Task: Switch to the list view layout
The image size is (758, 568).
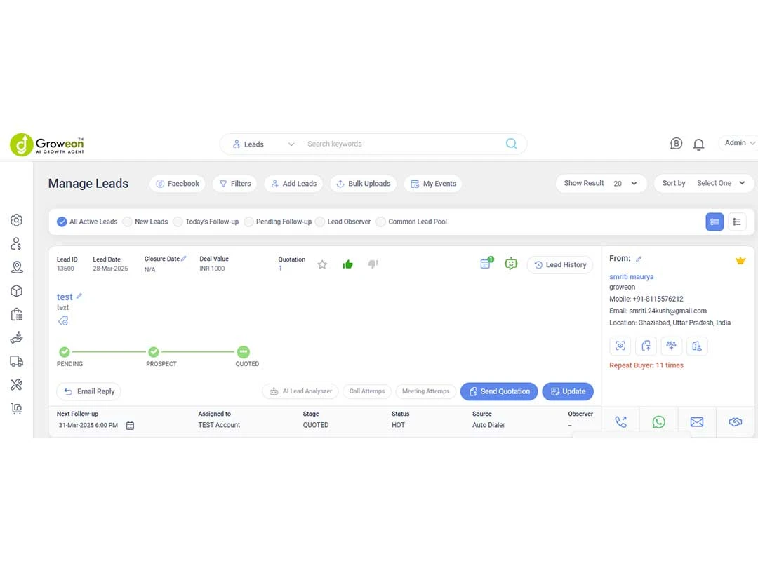Action: click(x=737, y=222)
